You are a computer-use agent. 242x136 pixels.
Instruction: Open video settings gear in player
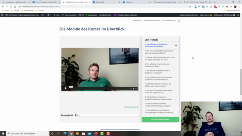pyautogui.click(x=133, y=88)
